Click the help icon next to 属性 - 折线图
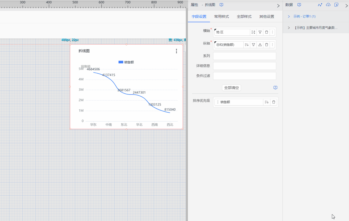This screenshot has height=221, width=349. (221, 5)
